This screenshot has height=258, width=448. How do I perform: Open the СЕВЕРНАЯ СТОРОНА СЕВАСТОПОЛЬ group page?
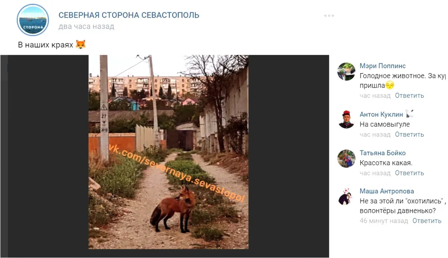coord(129,15)
